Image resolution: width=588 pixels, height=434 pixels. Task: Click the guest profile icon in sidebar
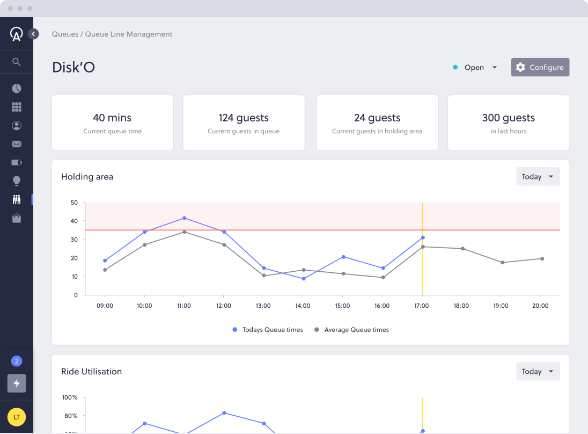click(16, 125)
